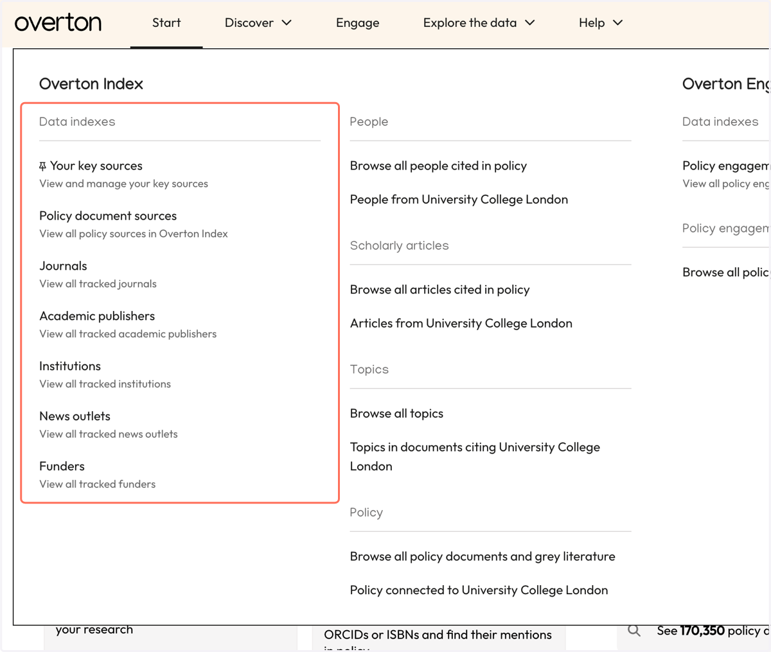
Task: Browse all people cited in policy
Action: (x=438, y=166)
